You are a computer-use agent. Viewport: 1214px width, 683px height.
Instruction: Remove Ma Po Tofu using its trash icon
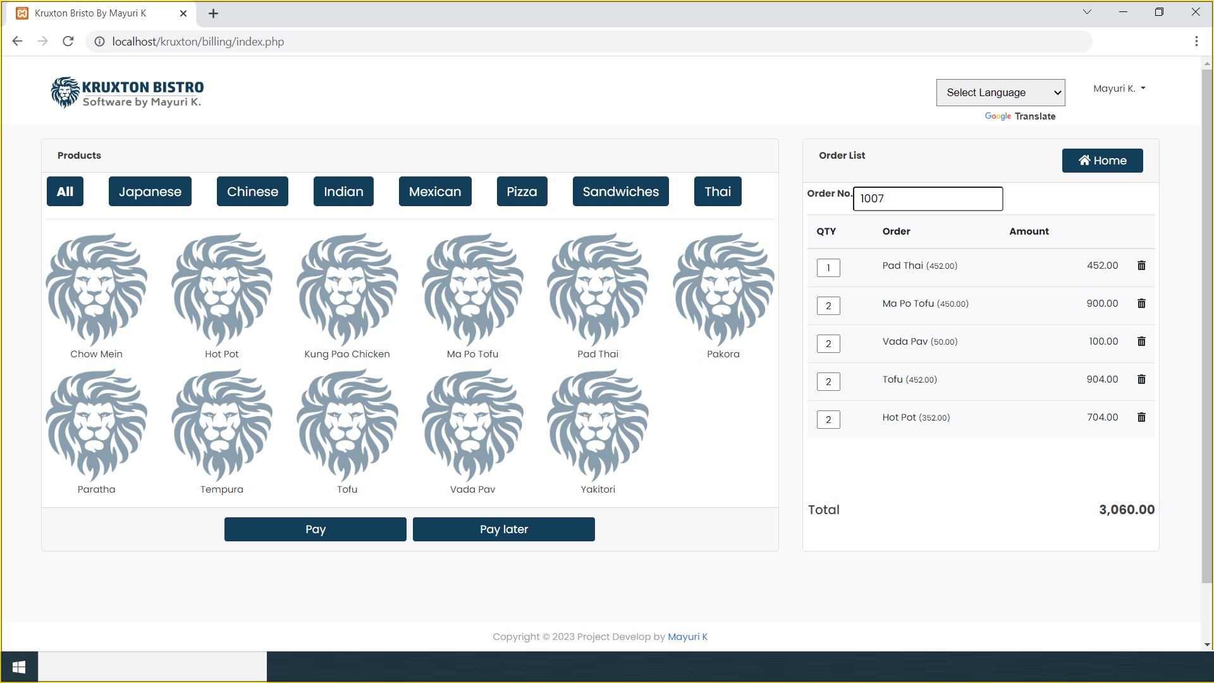(1142, 303)
